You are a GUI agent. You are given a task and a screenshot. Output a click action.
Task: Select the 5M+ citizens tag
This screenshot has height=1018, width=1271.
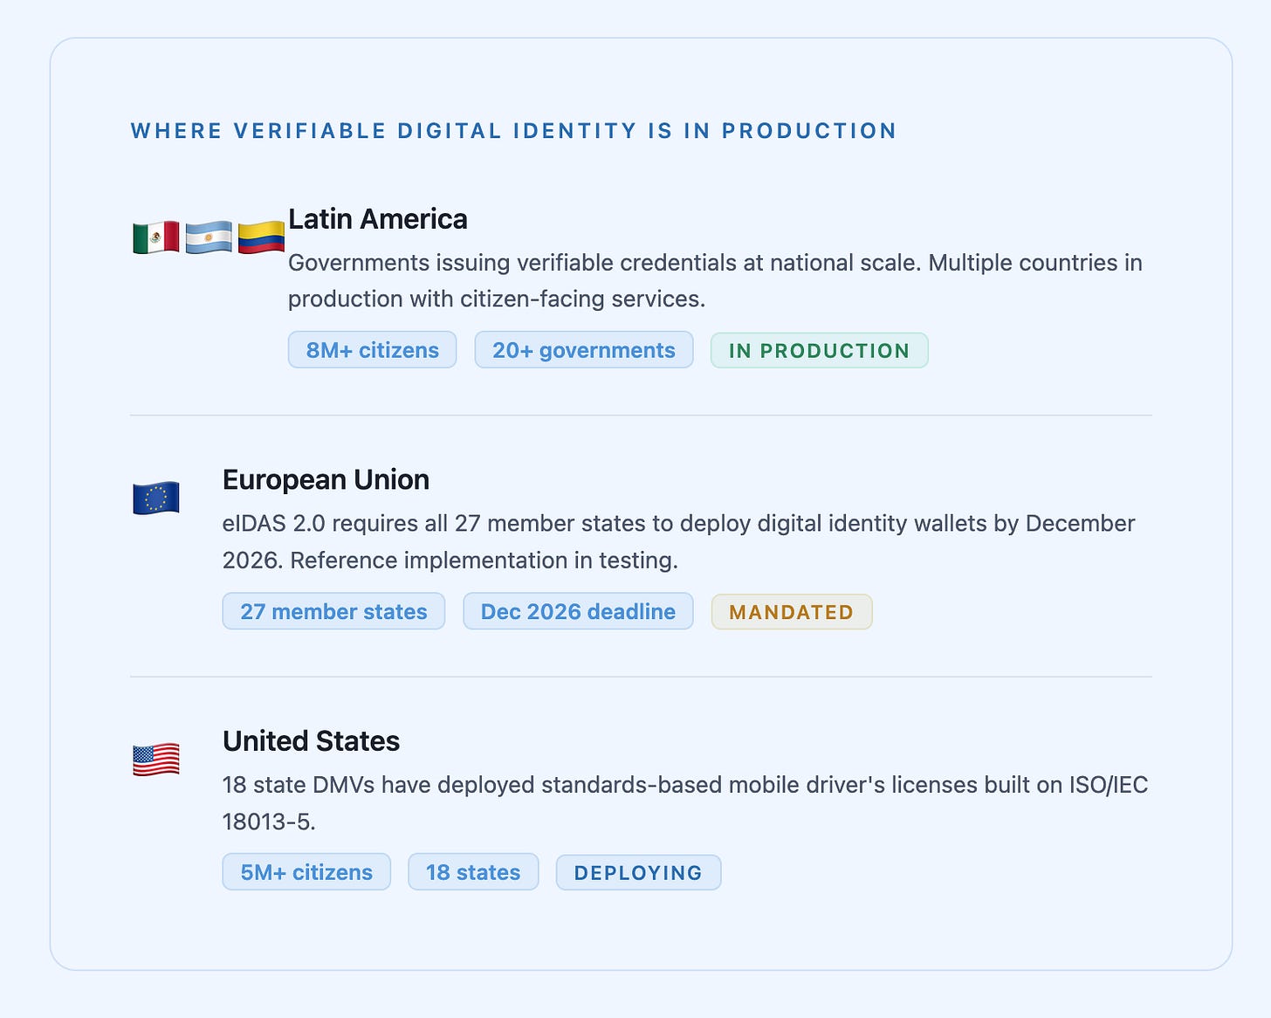coord(306,872)
